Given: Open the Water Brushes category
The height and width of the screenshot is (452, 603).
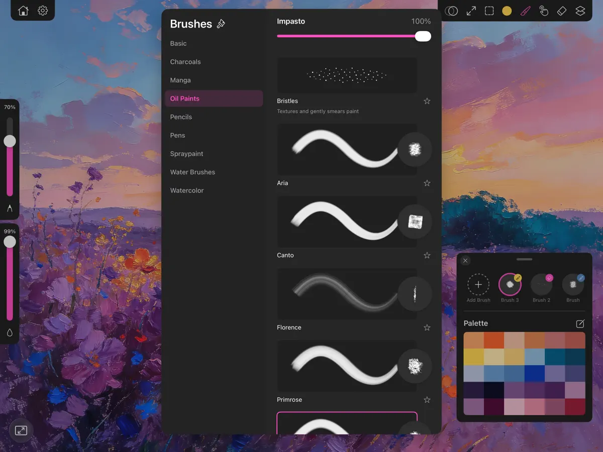Looking at the screenshot, I should coord(214,172).
